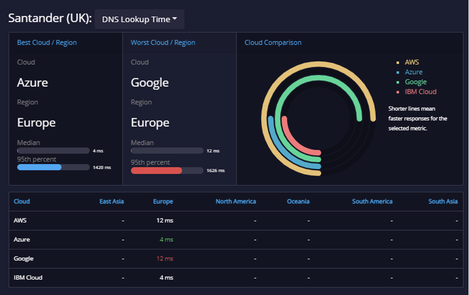Sort by the Oceania column header
The height and width of the screenshot is (295, 469).
298,201
